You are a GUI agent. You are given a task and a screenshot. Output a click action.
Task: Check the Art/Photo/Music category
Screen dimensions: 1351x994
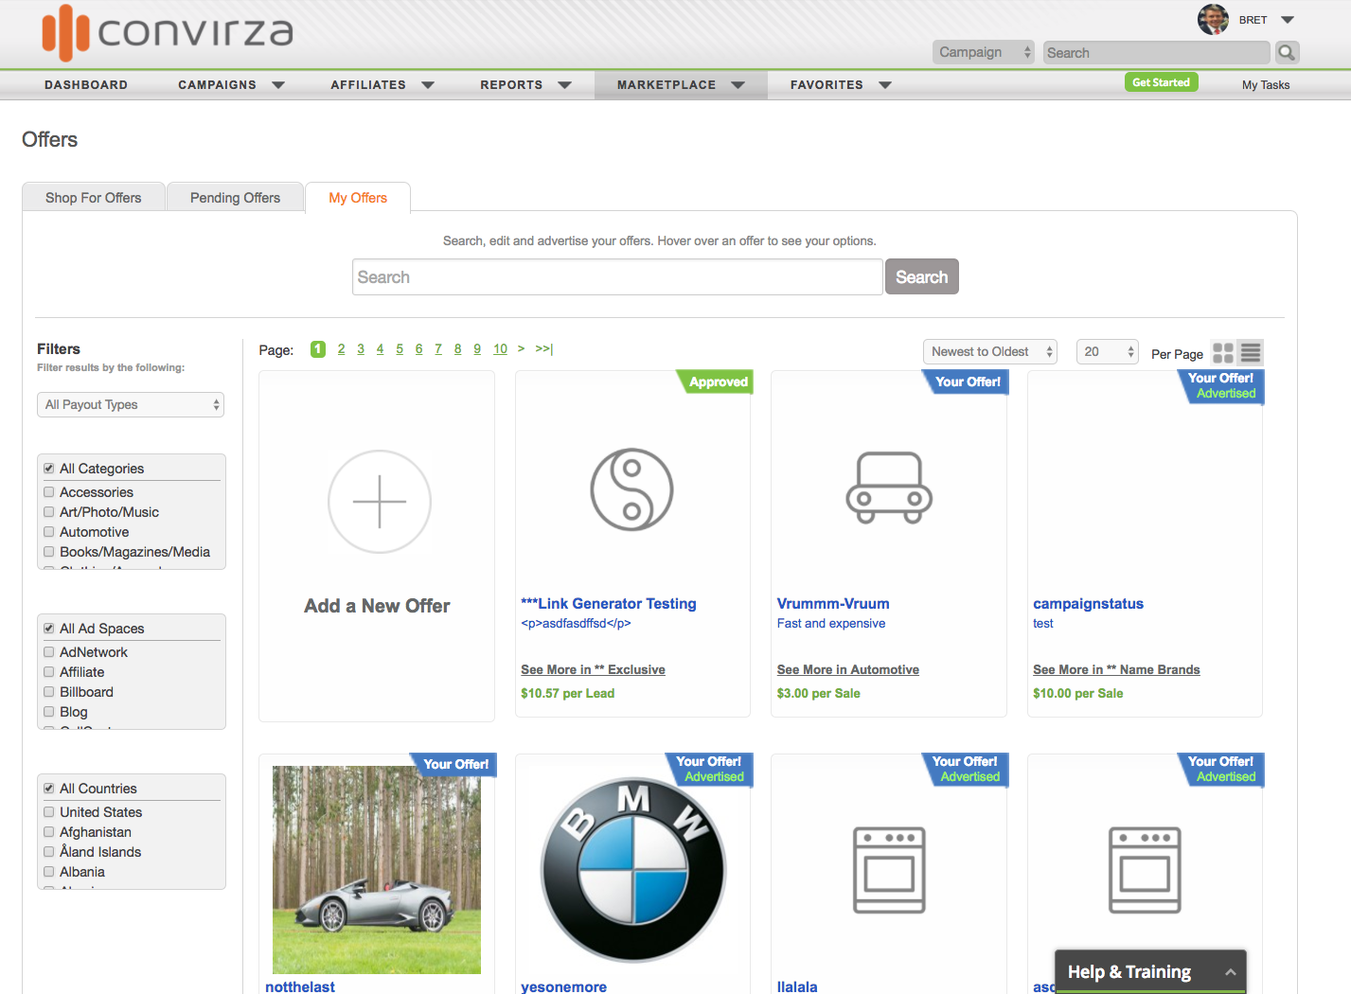coord(49,512)
